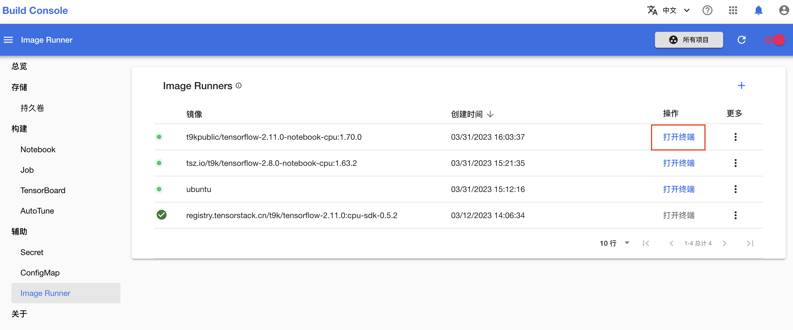Go to first page of table
This screenshot has width=793, height=330.
coord(646,243)
